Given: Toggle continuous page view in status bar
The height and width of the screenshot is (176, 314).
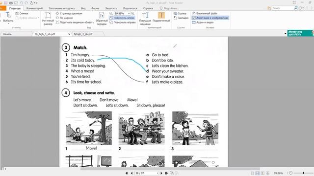Looking at the screenshot, I should pos(257,173).
